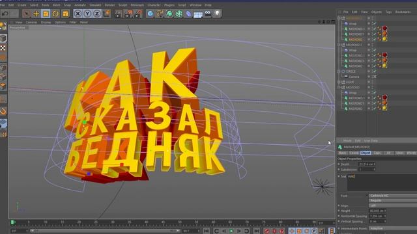Add a Cube primitive object
417x234 pixels.
(151, 14)
